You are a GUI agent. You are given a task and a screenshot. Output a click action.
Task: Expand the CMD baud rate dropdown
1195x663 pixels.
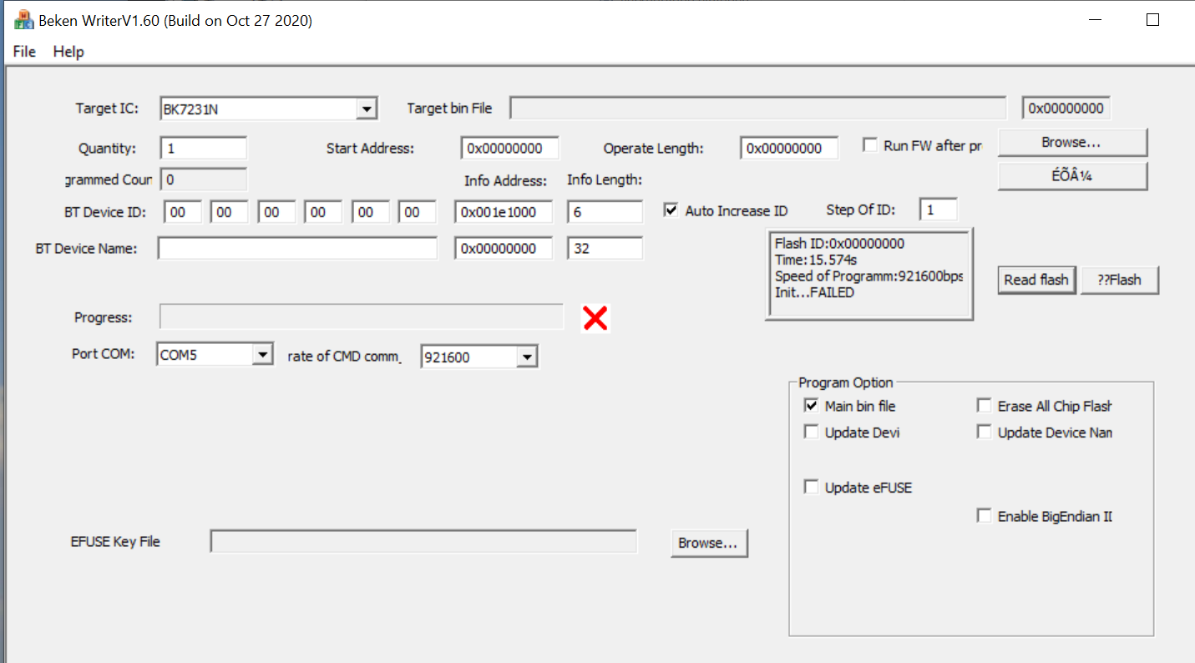point(526,357)
